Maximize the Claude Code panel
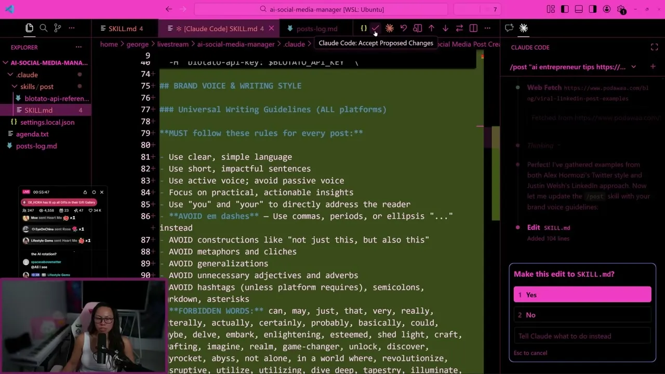The image size is (665, 374). [x=654, y=47]
